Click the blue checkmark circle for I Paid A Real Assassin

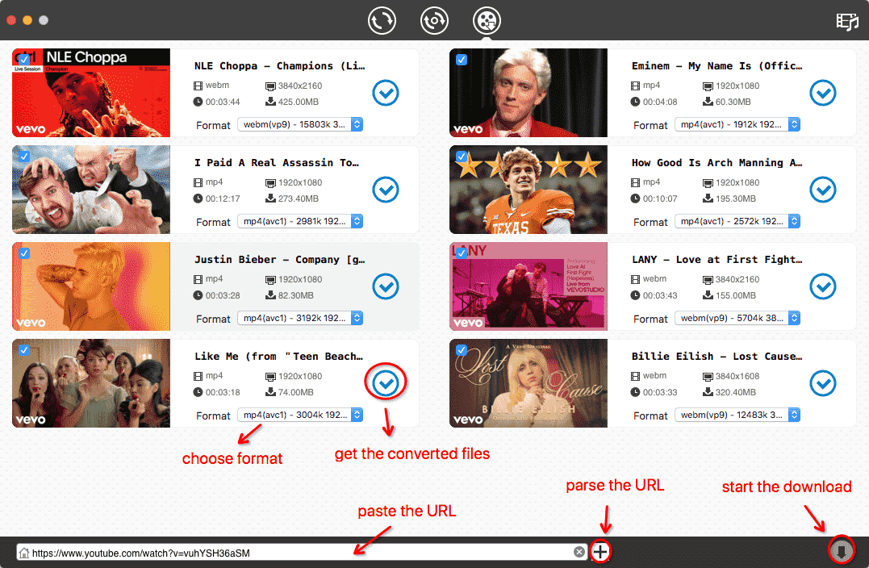[x=386, y=190]
